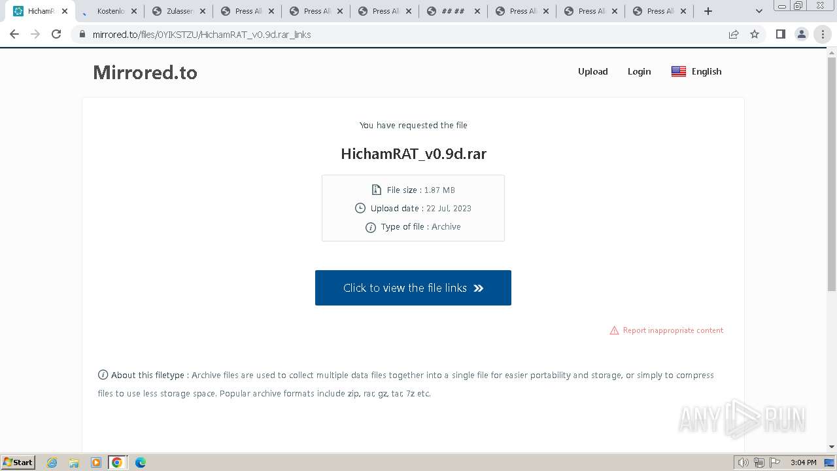Click the 'Archive' file type value
Screen dimensions: 837x471
coord(446,226)
